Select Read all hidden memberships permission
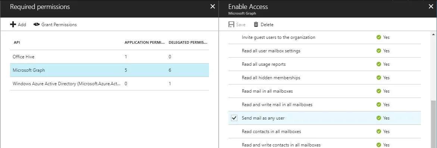The image size is (437, 148). coord(324,78)
